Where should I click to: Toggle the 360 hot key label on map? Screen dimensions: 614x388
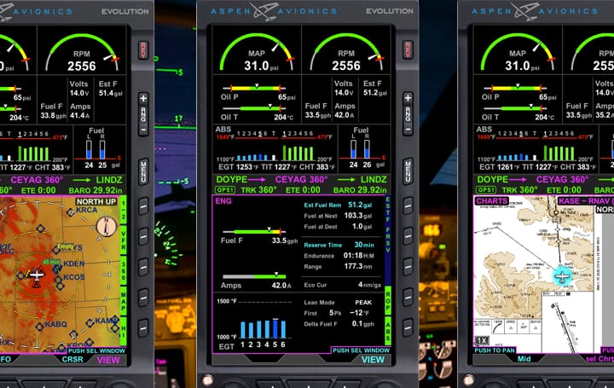click(x=124, y=270)
